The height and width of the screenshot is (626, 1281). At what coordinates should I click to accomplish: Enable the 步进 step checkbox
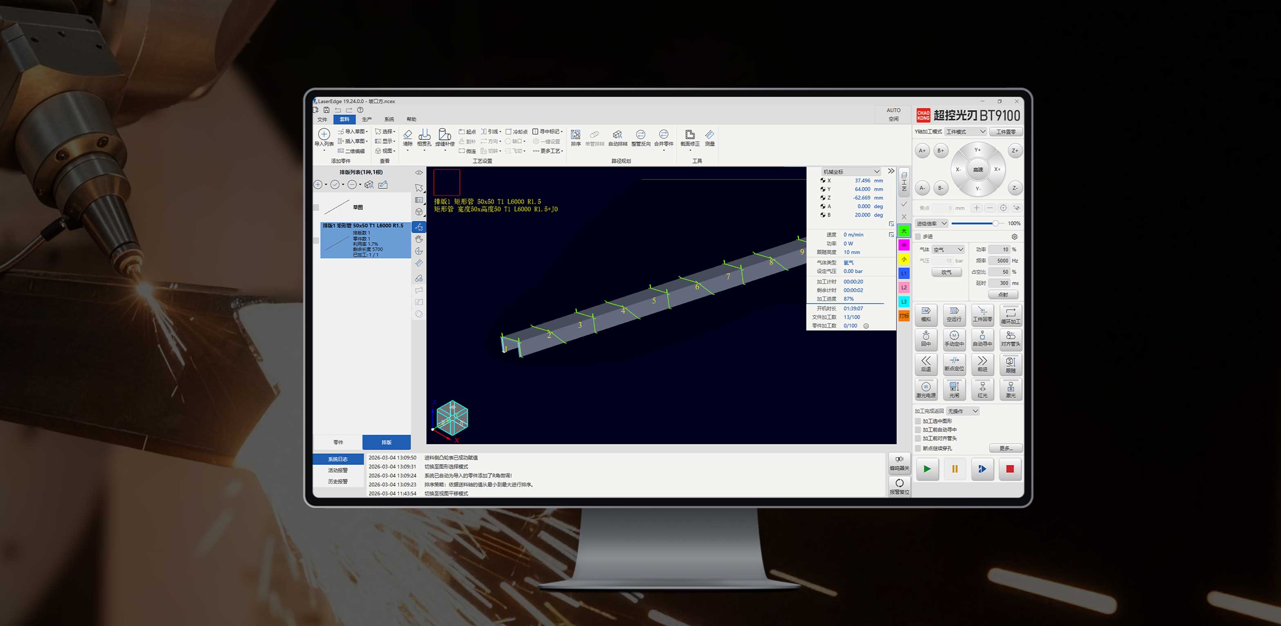(x=918, y=236)
